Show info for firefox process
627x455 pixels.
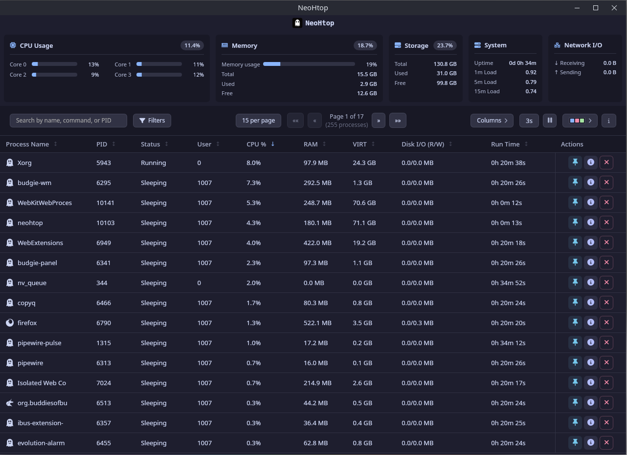pyautogui.click(x=591, y=323)
